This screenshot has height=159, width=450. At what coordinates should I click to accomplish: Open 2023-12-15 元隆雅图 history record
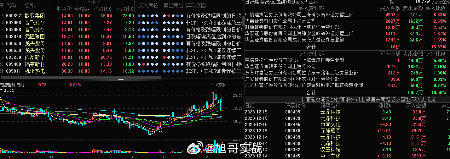point(347,131)
